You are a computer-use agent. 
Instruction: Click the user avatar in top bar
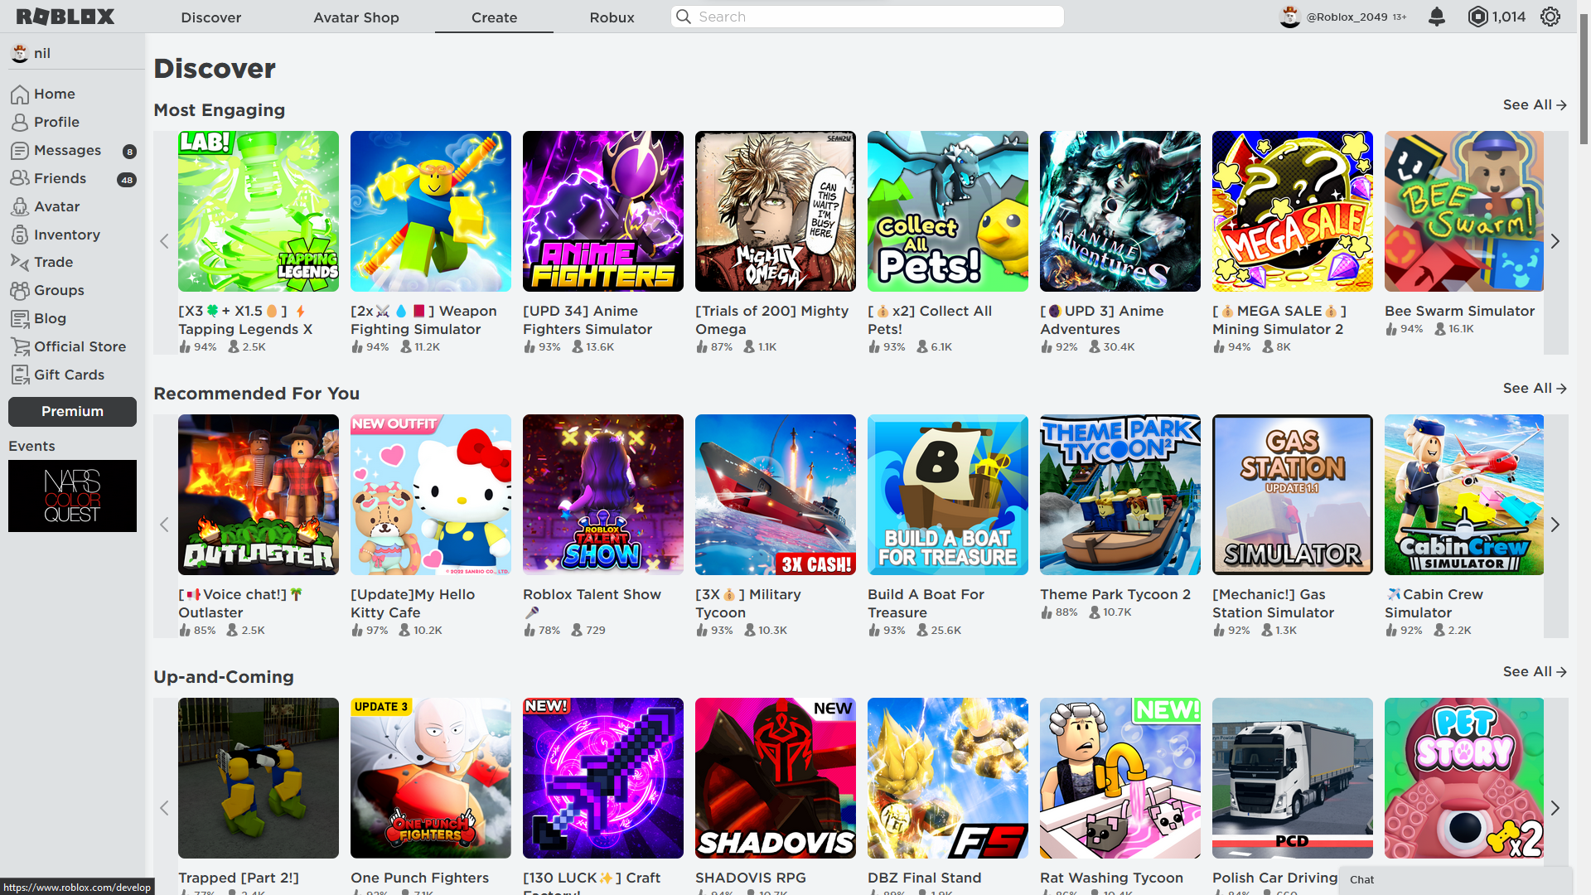(1290, 17)
